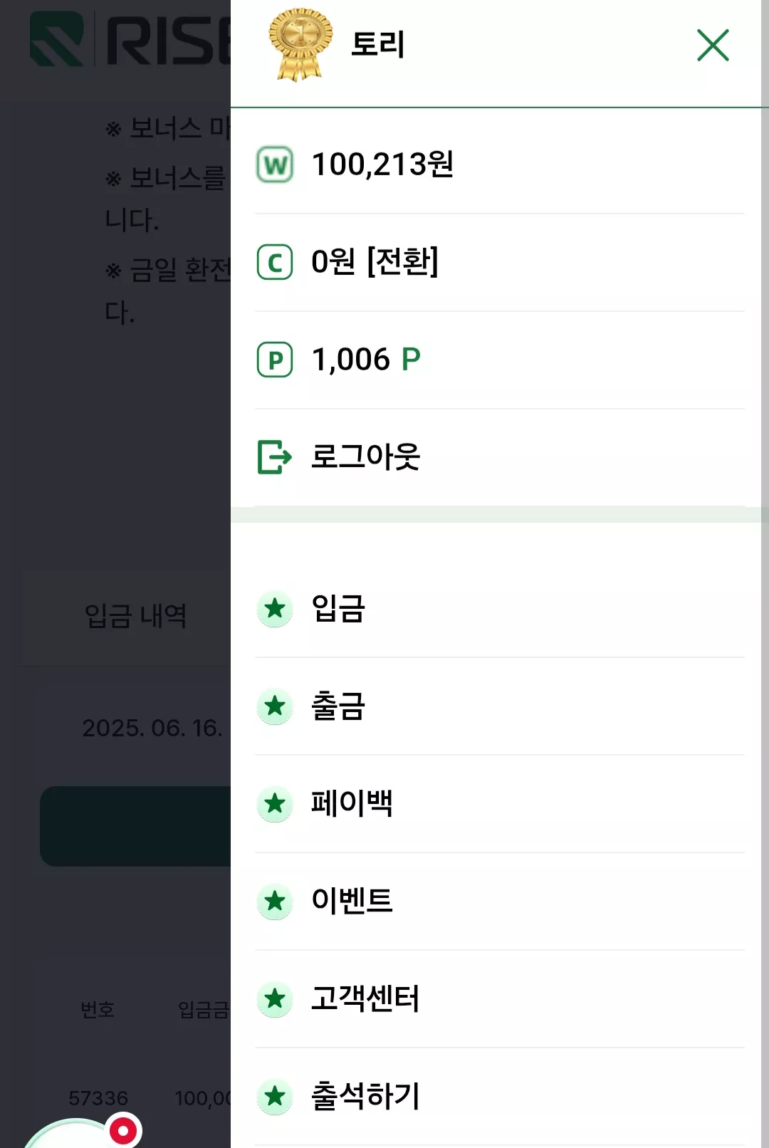769x1148 pixels.
Task: Click 로그아웃 text to sign out
Action: 366,456
